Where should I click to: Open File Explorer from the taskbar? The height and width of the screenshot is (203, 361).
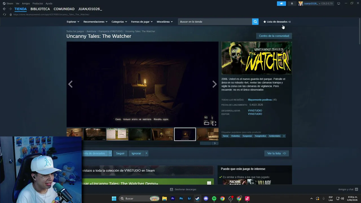pos(164,198)
